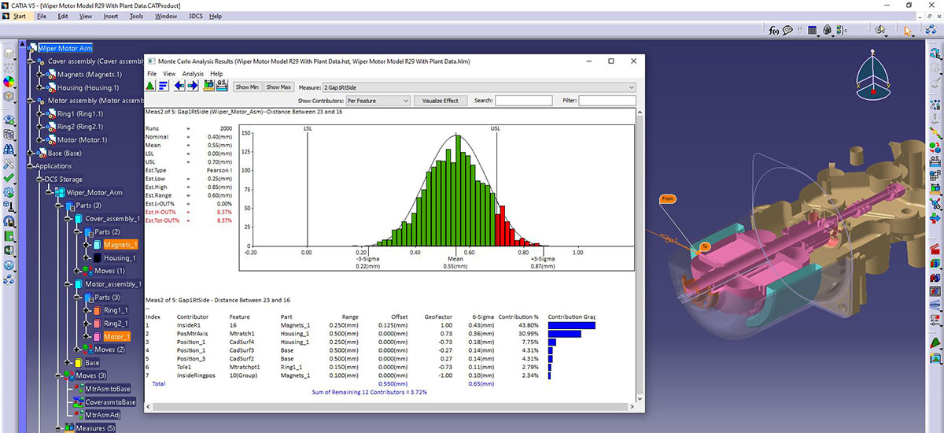Open Analysis menu in Monte Carlo window
This screenshot has width=944, height=433.
[x=193, y=73]
